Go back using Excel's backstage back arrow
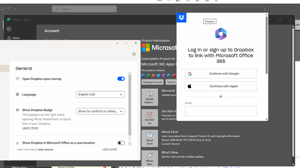 pos(9,29)
